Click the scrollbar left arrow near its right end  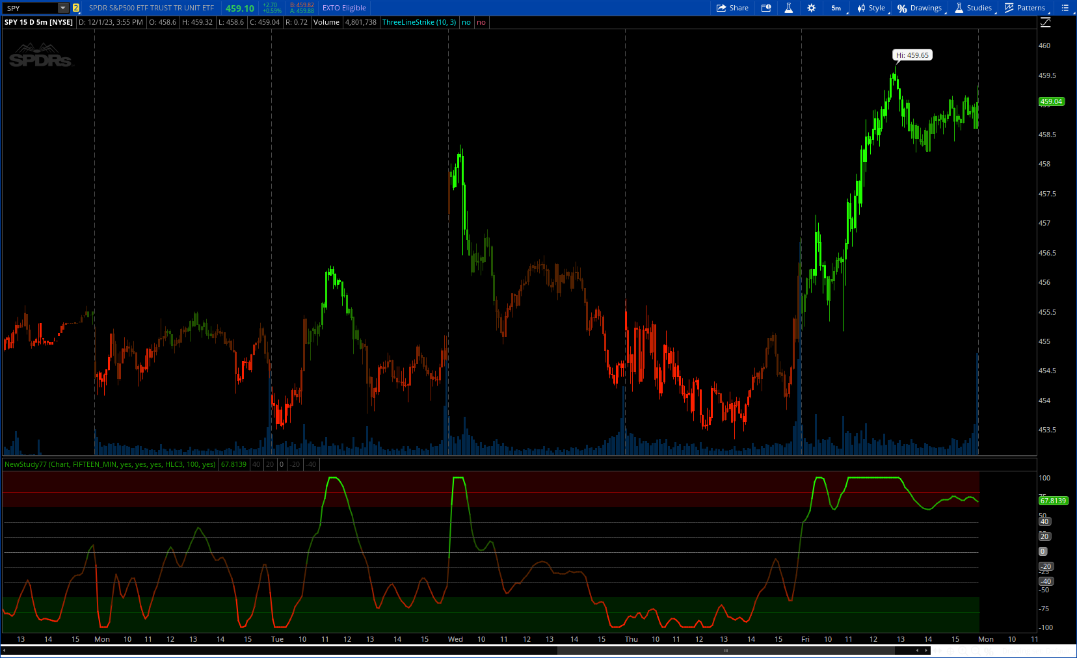tap(917, 650)
